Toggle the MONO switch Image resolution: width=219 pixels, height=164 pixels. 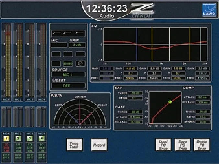pyautogui.click(x=68, y=64)
